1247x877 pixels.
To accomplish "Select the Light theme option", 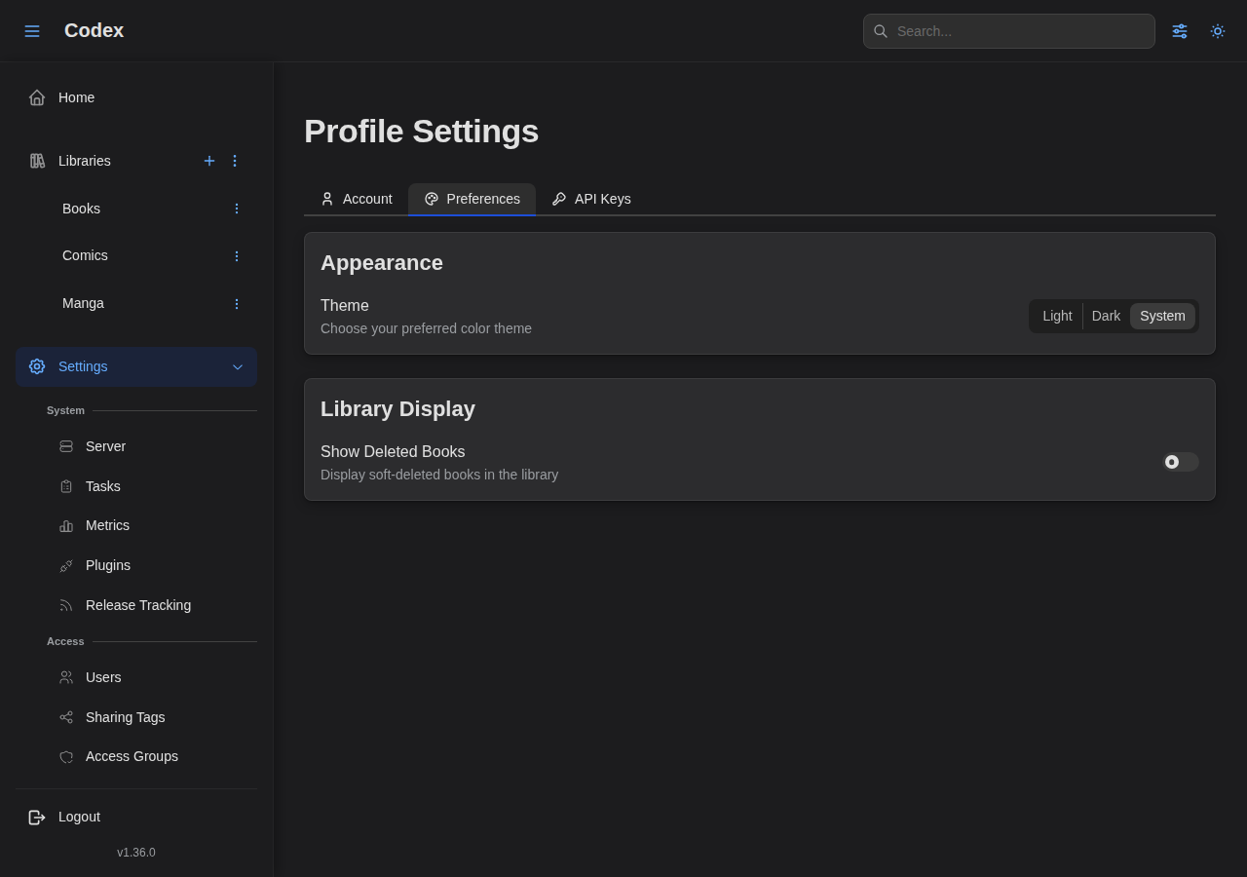I will click(1057, 316).
